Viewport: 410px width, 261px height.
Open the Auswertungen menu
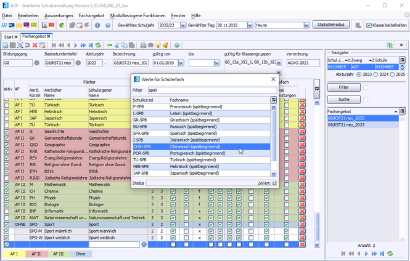pos(59,14)
